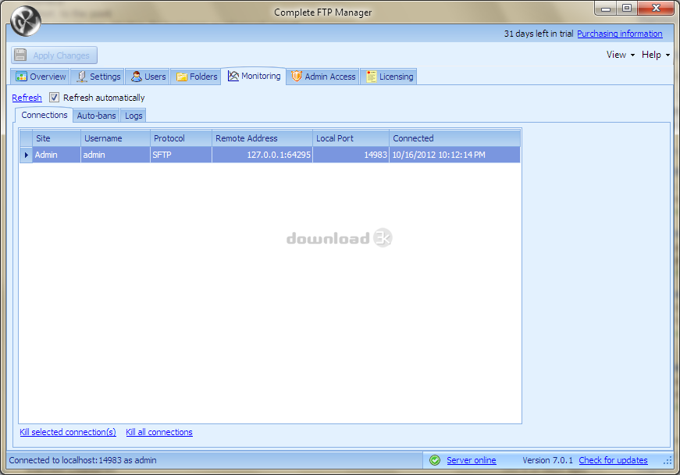Screen dimensions: 680x475
Task: Click the Complete FTP application logo orb
Action: pos(26,21)
